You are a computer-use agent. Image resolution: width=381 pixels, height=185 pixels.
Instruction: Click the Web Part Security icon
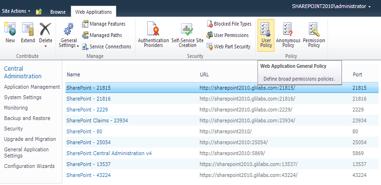click(x=210, y=46)
